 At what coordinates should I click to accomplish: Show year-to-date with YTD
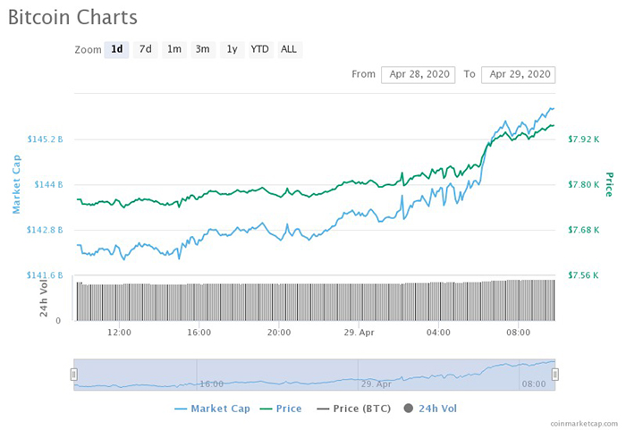(259, 49)
